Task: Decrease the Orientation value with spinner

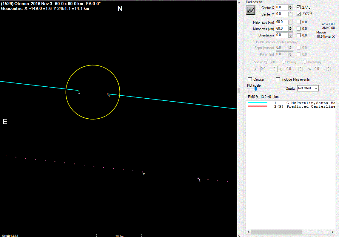Action: tap(290, 36)
